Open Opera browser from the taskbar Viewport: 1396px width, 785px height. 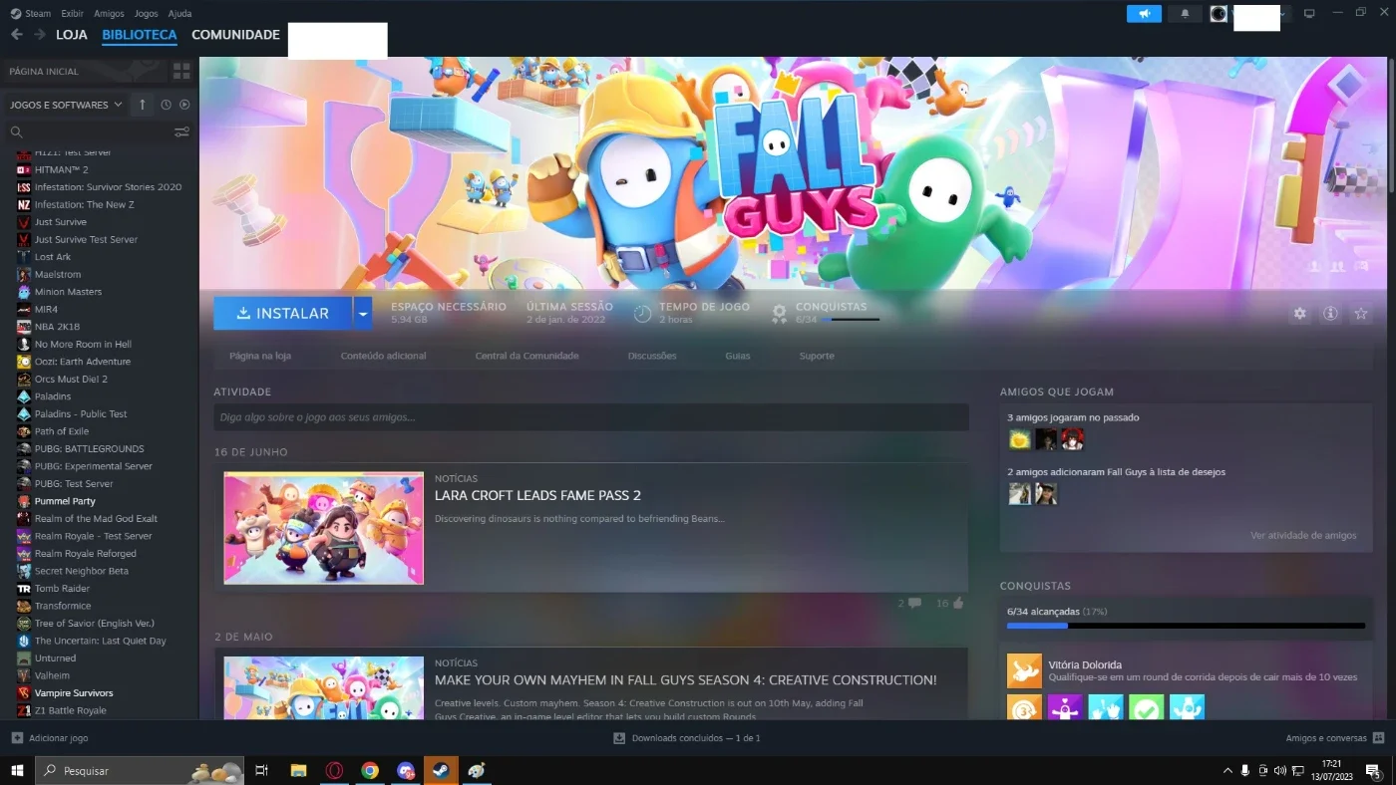[335, 770]
